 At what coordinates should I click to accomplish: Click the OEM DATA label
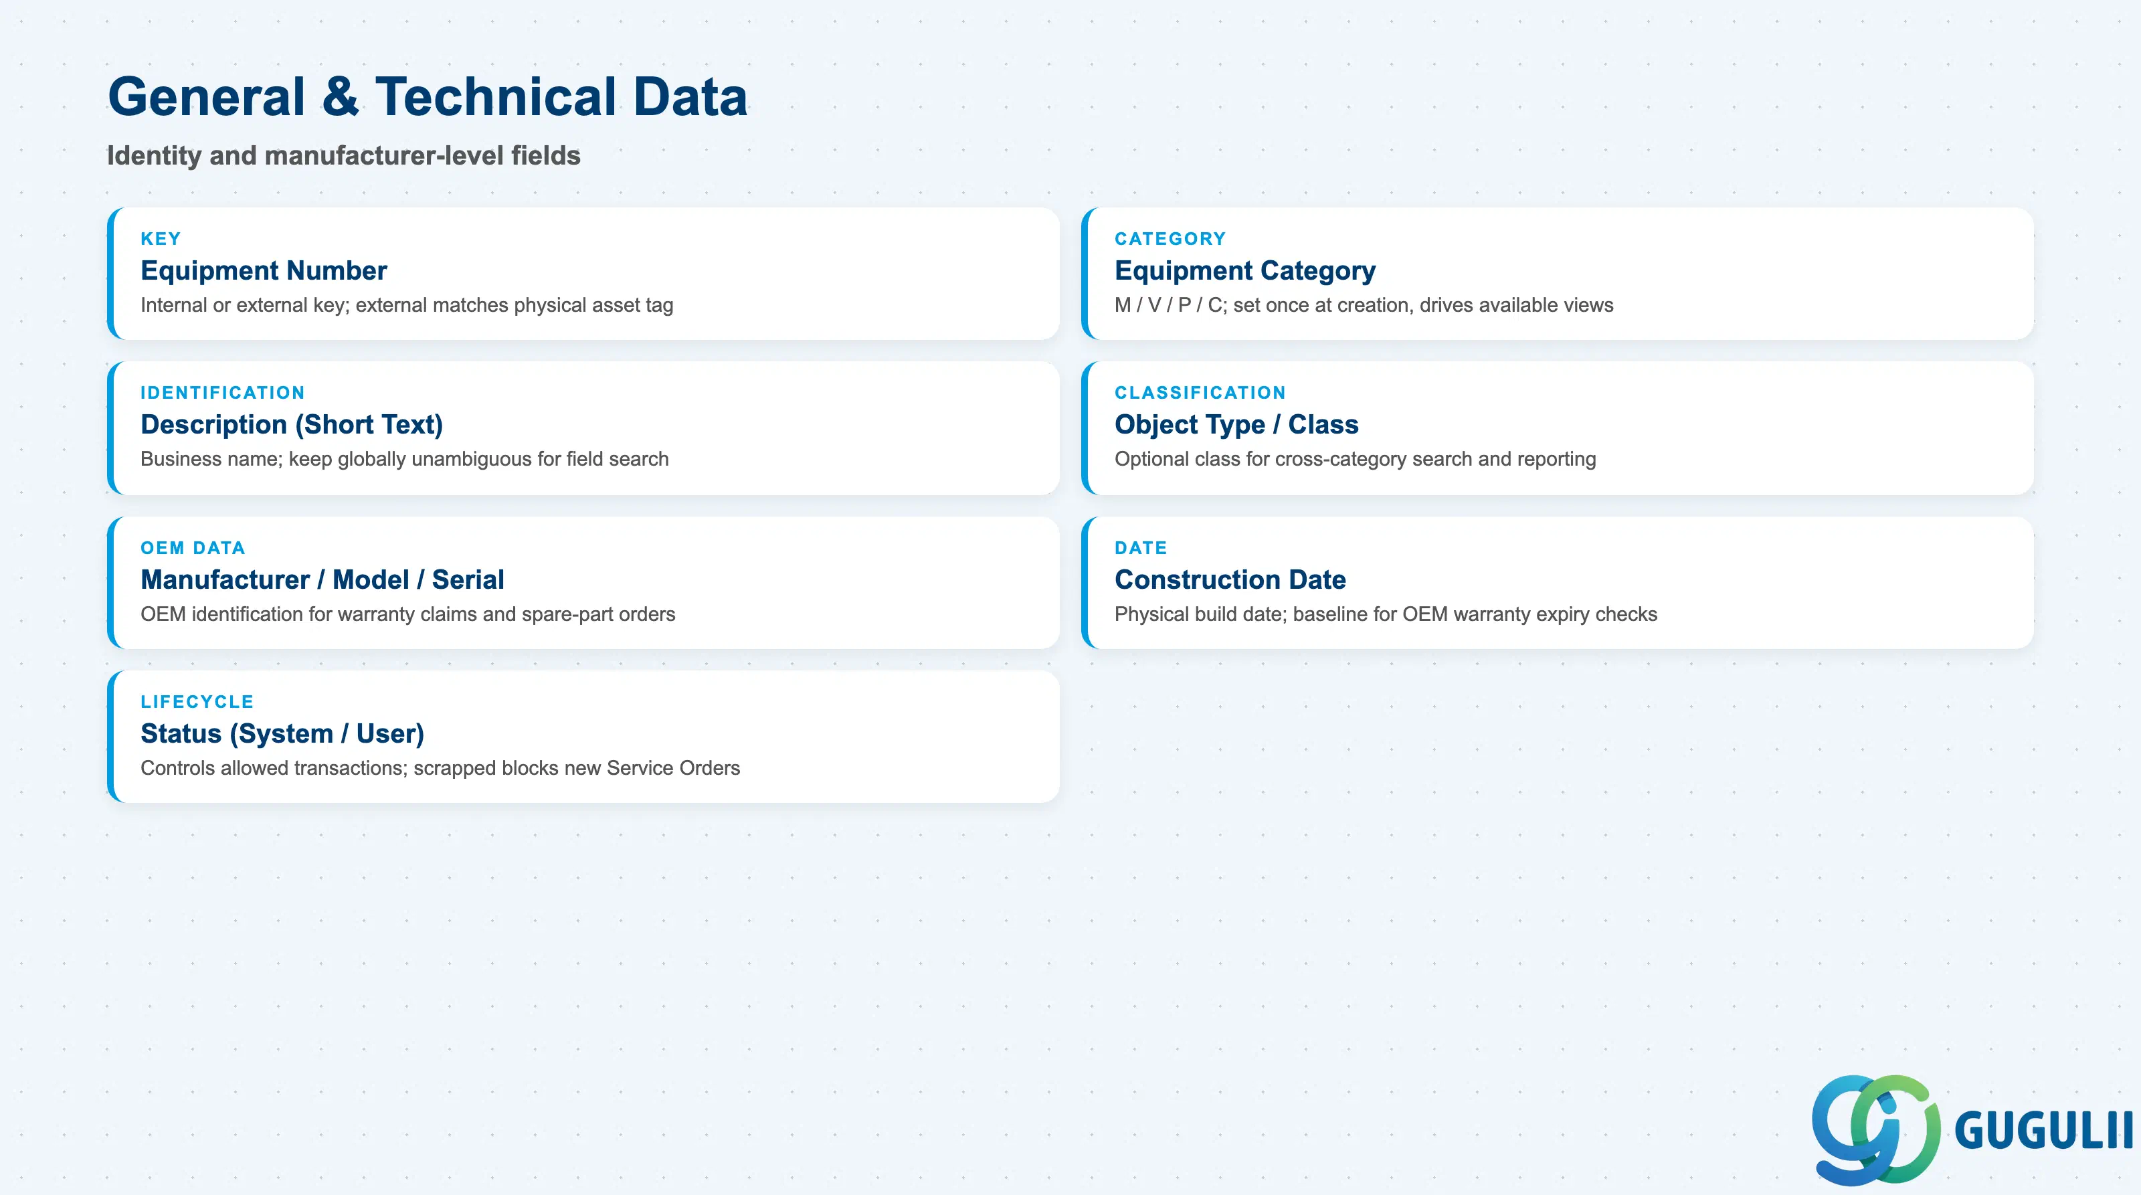(x=193, y=547)
